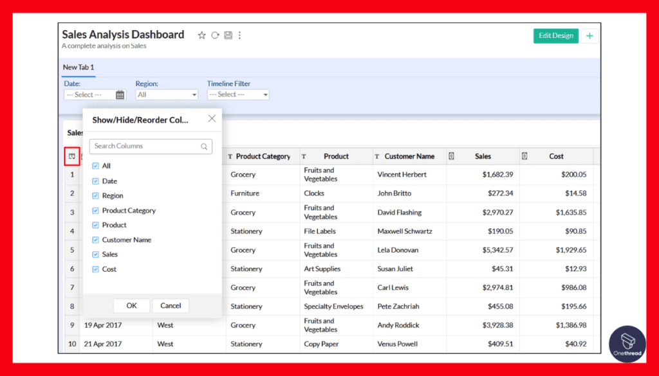The image size is (659, 376).
Task: Click the Cost column header
Action: (556, 156)
